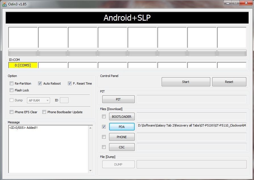Image resolution: width=254 pixels, height=180 pixels.
Task: Check the box beside the BOOTLOADER button
Action: coord(104,116)
